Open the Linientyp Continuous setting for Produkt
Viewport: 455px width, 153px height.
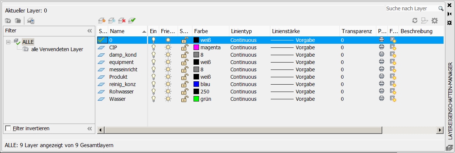(243, 77)
